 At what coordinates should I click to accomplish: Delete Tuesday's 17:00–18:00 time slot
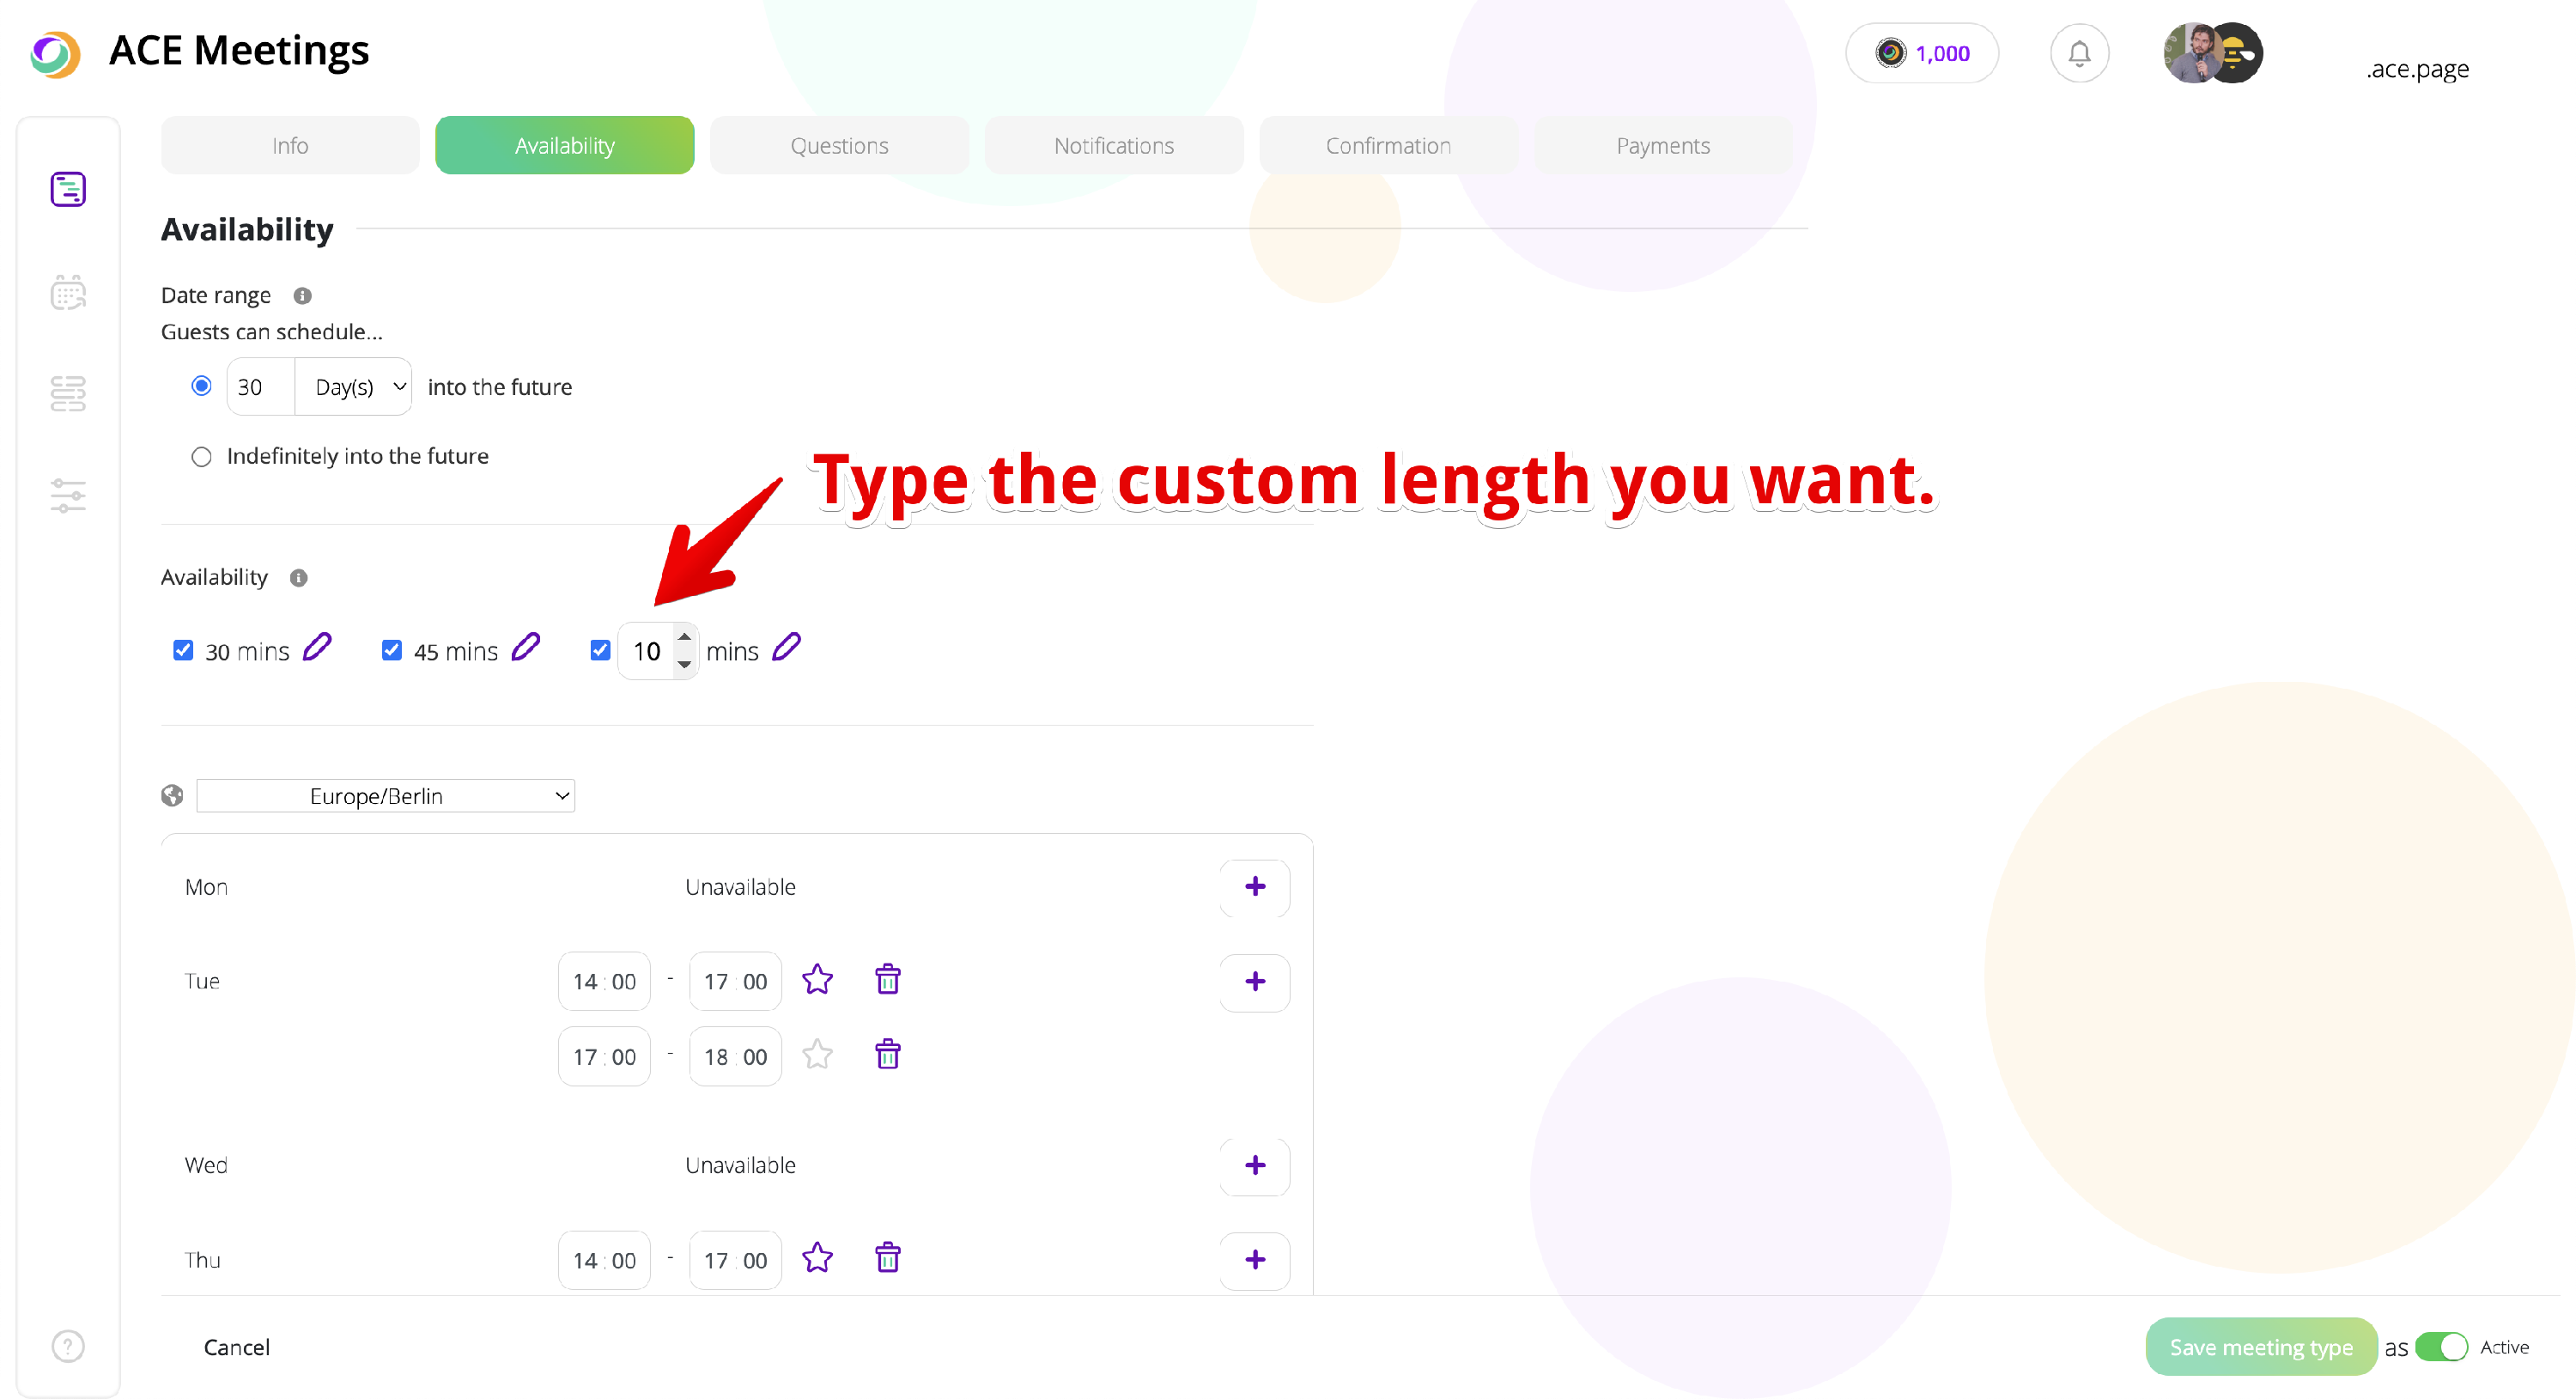(x=887, y=1055)
